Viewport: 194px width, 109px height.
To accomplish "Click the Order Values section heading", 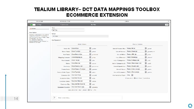I will 82,44.
